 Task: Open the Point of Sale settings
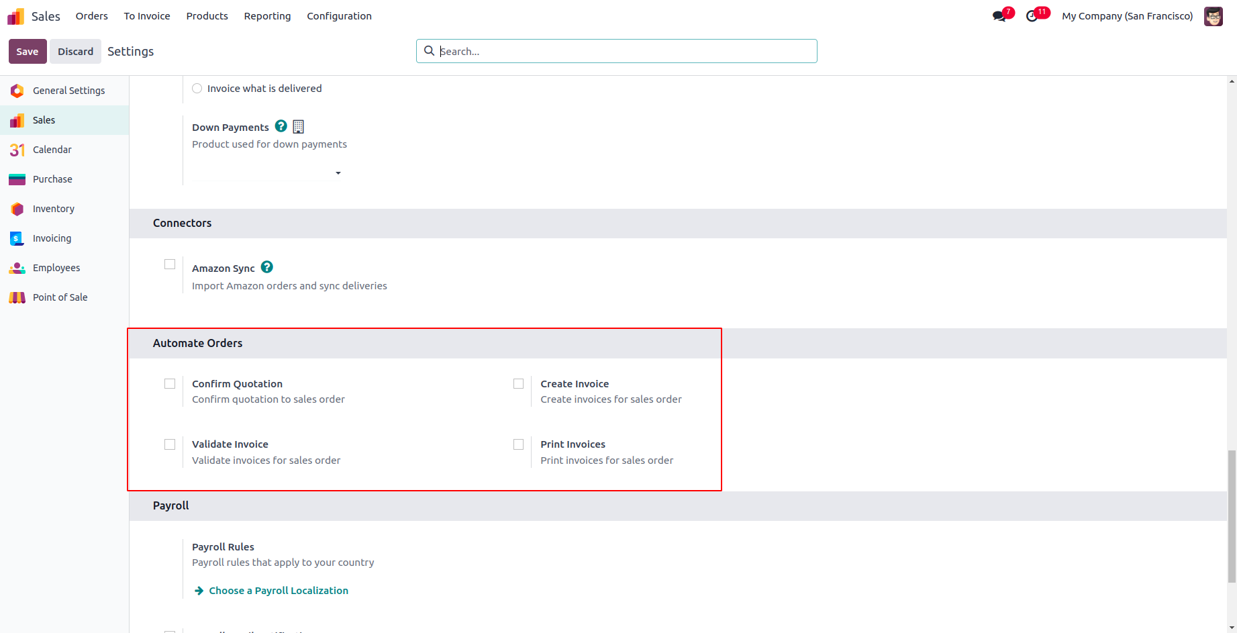pos(60,297)
